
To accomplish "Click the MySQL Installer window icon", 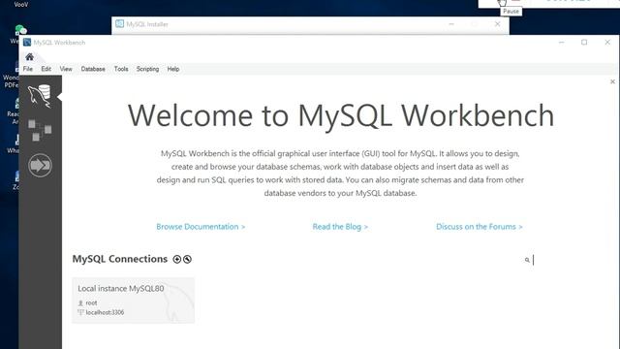I will coord(119,24).
